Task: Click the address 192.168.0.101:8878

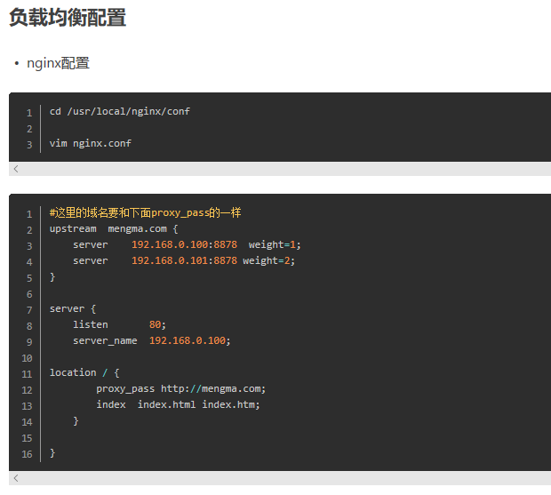Action: tap(185, 260)
